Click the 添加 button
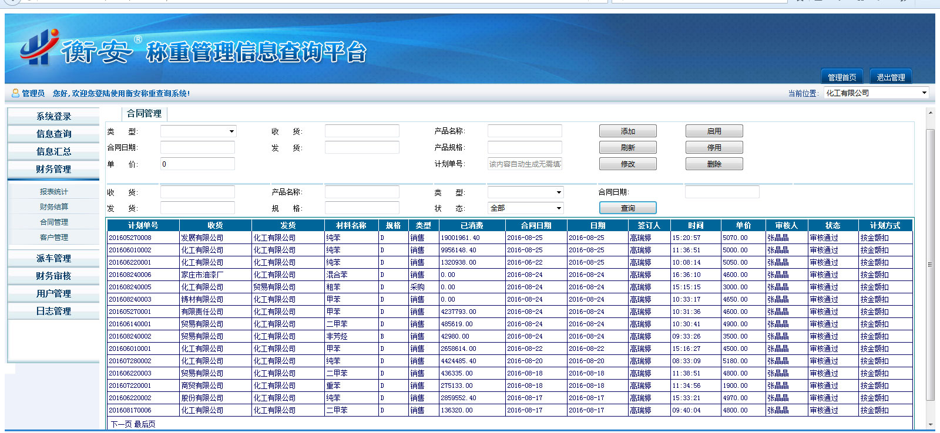This screenshot has height=433, width=940. [627, 131]
